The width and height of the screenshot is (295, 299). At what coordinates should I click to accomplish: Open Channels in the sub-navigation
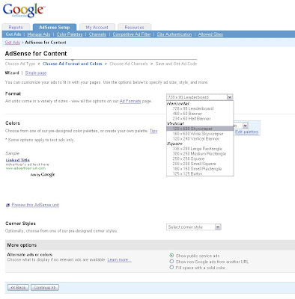[x=97, y=34]
